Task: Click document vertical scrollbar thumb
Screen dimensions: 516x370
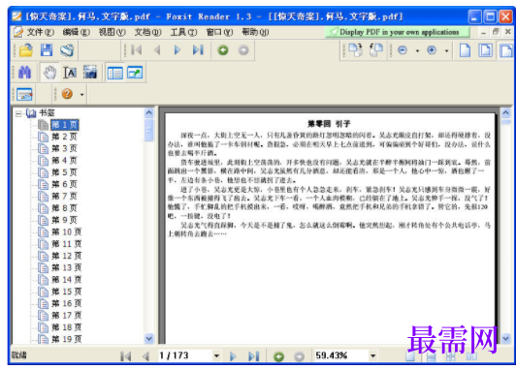Action: (x=505, y=122)
